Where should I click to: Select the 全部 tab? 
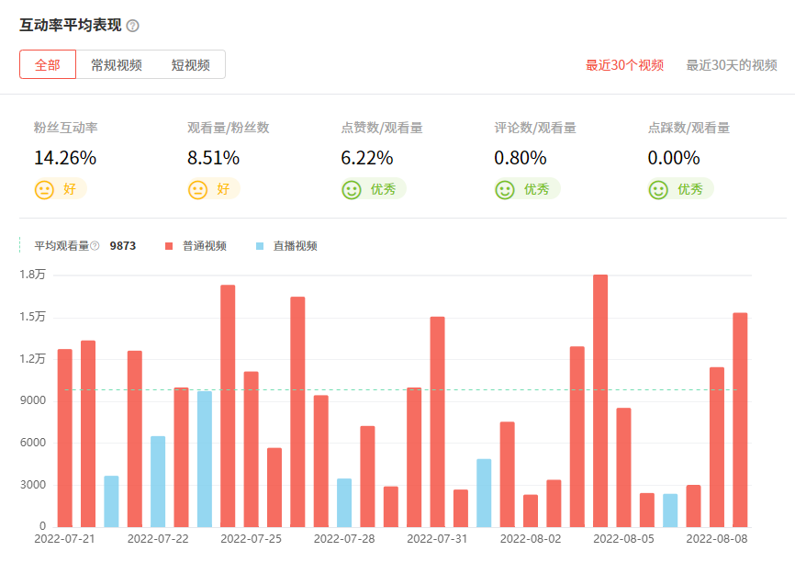pos(48,65)
